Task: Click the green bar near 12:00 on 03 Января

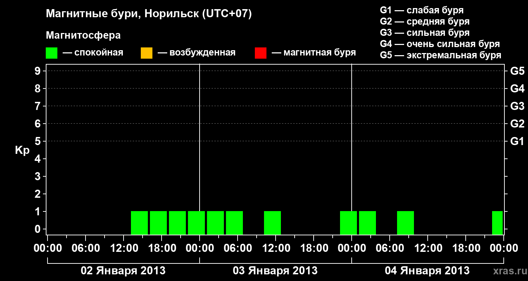Action: point(272,223)
